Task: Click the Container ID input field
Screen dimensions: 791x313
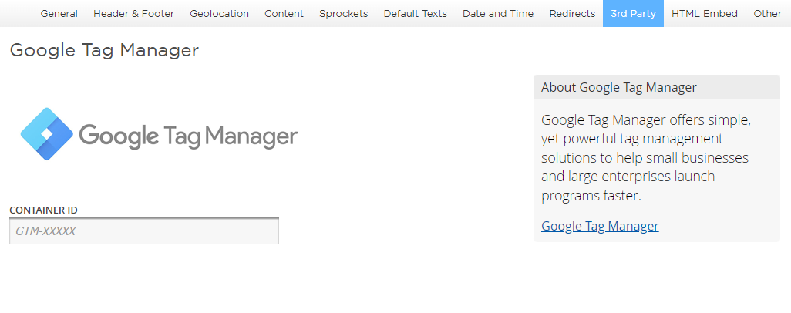Action: [x=144, y=231]
